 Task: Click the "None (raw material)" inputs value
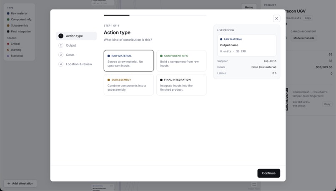click(264, 67)
